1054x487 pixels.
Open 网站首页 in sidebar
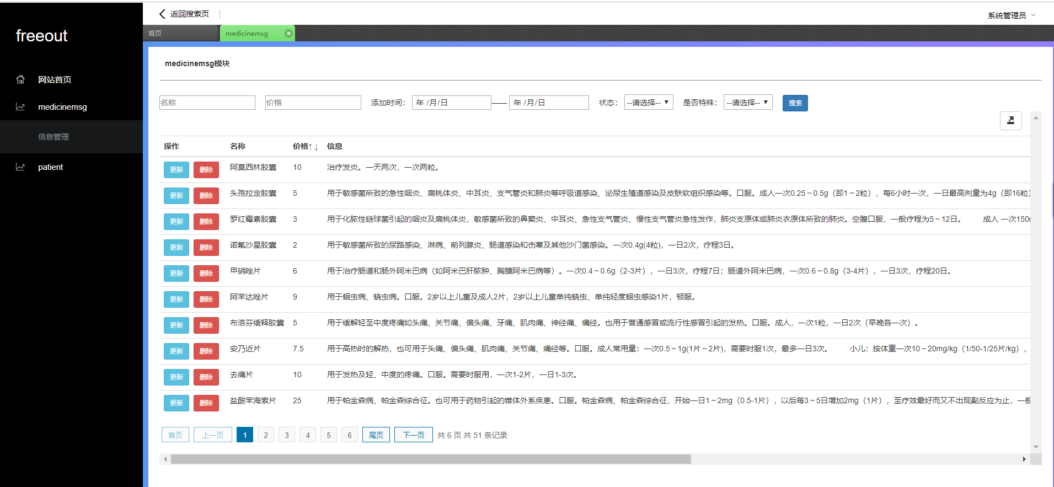pyautogui.click(x=55, y=79)
